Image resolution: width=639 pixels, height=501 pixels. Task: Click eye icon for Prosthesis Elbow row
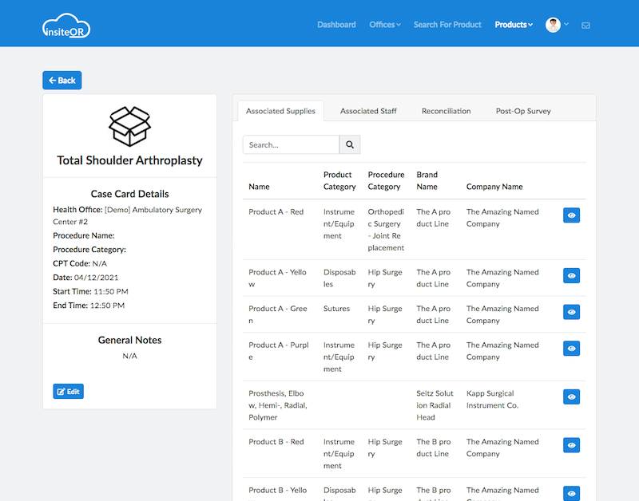[571, 396]
